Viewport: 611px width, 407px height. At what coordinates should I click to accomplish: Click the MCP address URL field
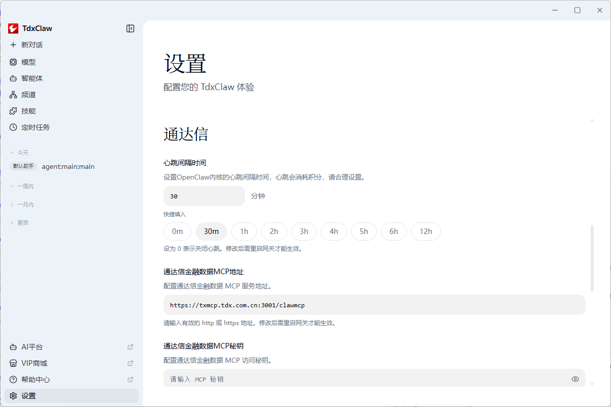pos(374,305)
